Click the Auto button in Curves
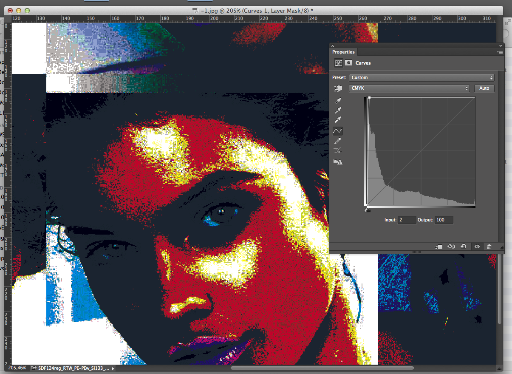The width and height of the screenshot is (512, 374). (x=484, y=88)
